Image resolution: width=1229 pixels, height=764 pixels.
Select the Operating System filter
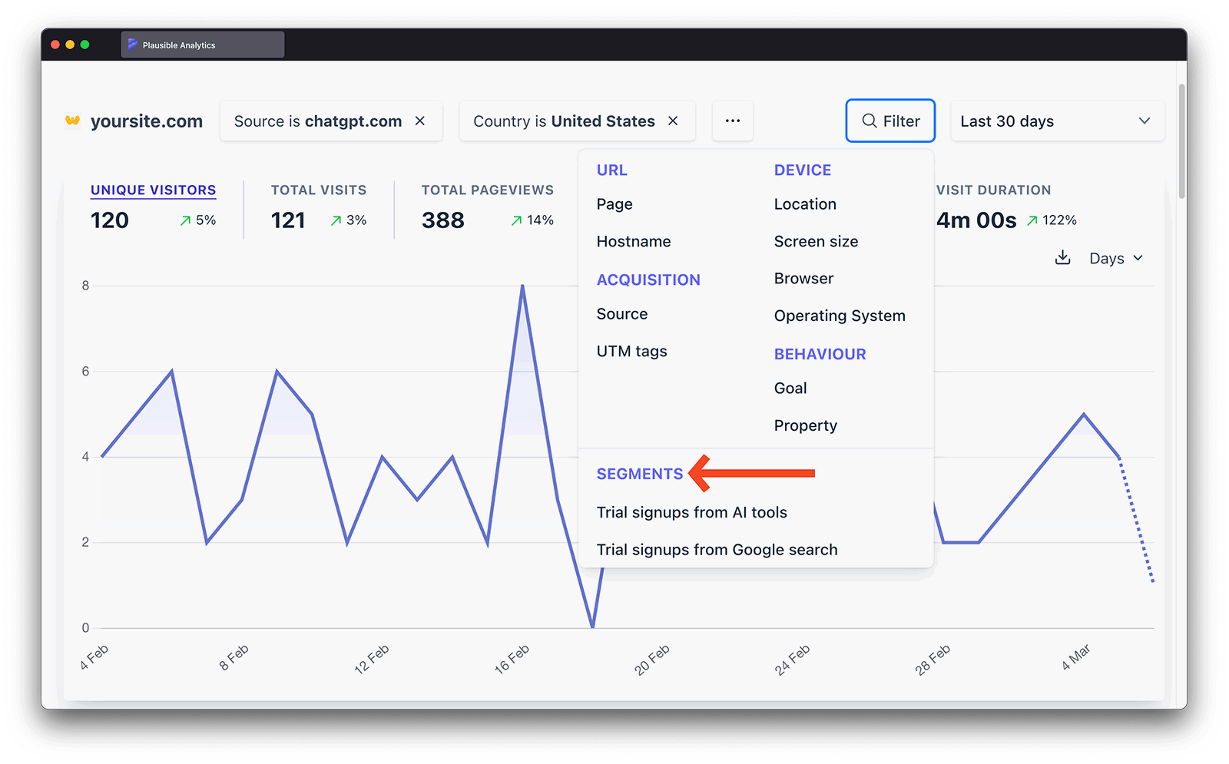pyautogui.click(x=840, y=316)
